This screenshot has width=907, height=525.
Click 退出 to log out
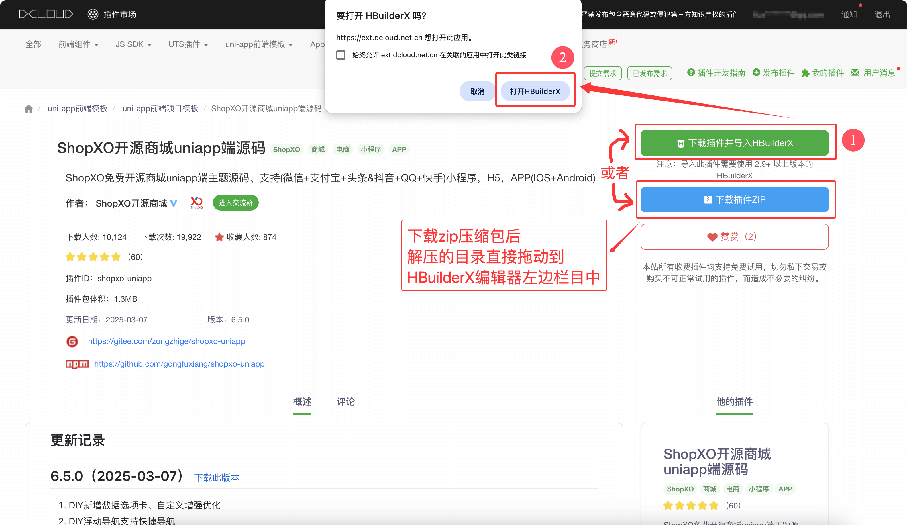tap(882, 14)
